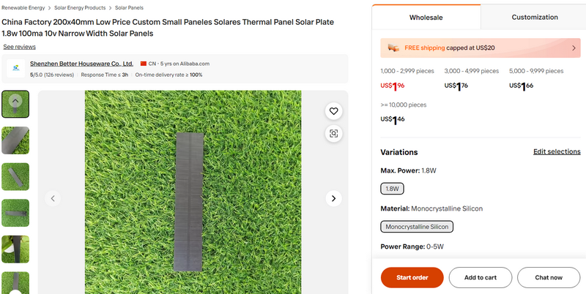Click the image search scan icon
Screen dimensions: 586x294
click(334, 133)
